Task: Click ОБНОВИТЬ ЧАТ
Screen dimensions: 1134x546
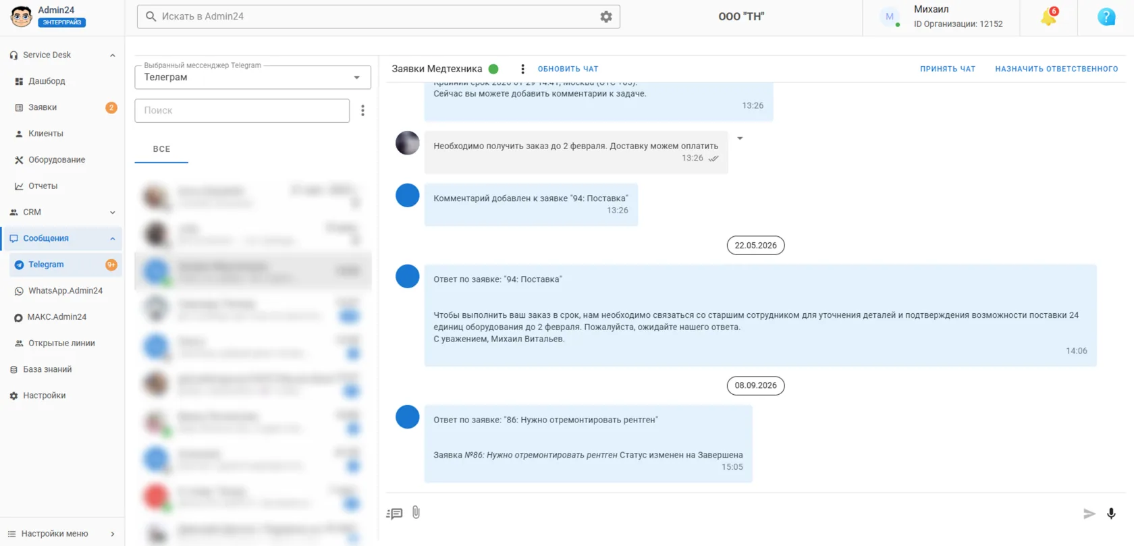Action: [568, 69]
